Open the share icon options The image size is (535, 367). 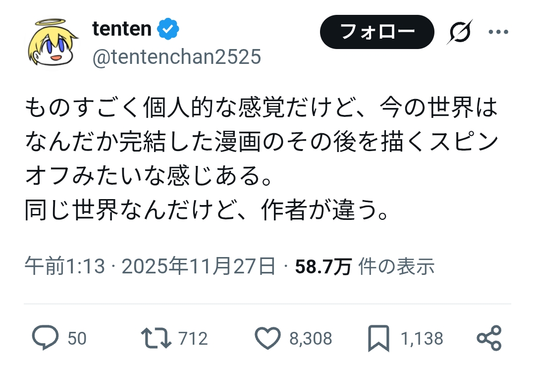tap(489, 338)
